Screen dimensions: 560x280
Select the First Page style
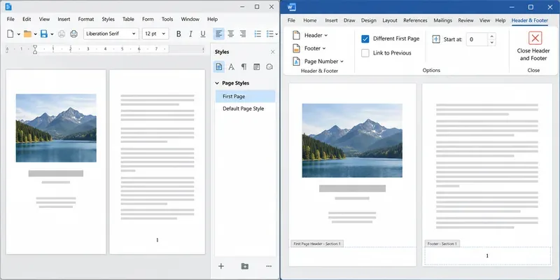click(x=245, y=97)
